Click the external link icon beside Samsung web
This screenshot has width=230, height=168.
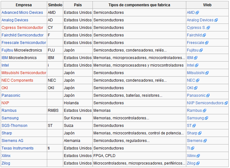206,118
